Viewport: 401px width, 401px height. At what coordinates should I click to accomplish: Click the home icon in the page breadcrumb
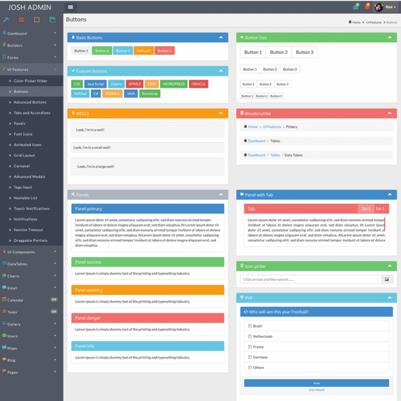pyautogui.click(x=350, y=22)
